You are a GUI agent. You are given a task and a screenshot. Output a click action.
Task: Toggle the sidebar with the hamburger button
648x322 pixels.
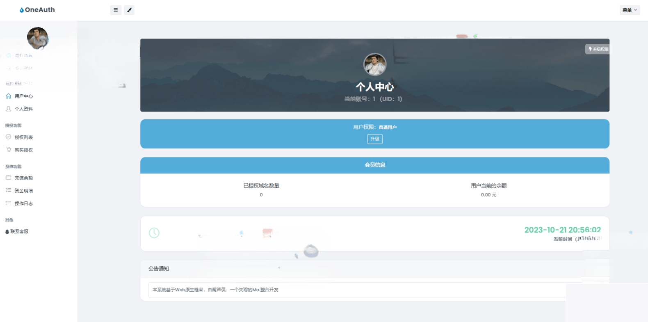click(x=116, y=10)
